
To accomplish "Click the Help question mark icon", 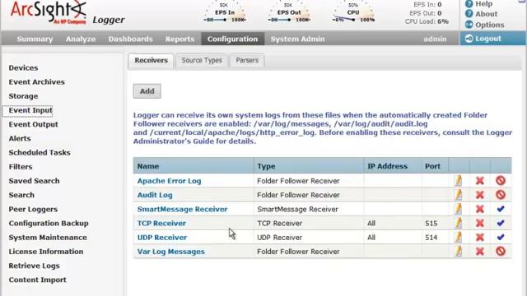I will click(469, 3).
